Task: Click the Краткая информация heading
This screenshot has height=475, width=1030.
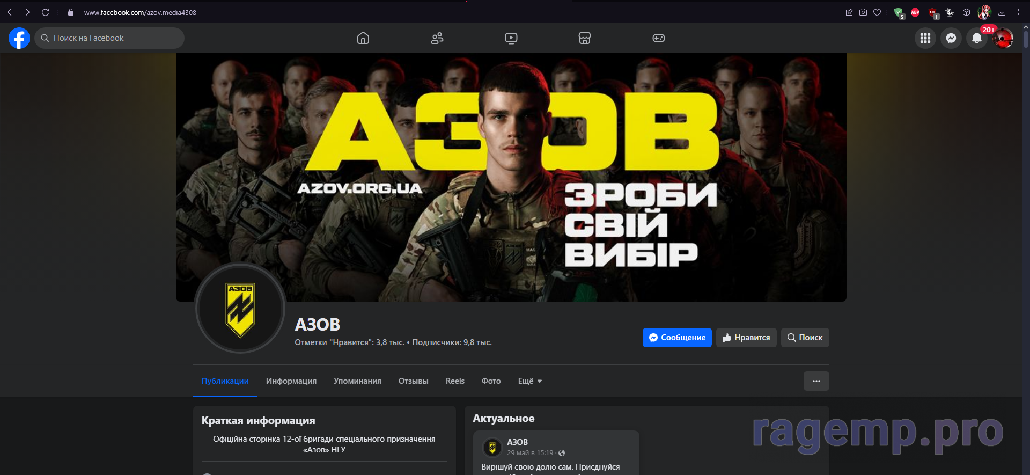Action: point(258,421)
